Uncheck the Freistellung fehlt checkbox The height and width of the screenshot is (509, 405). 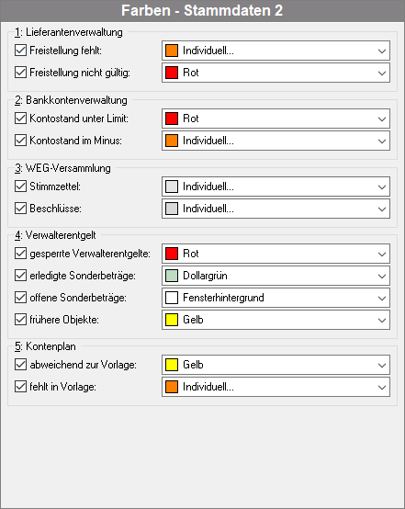tap(20, 51)
